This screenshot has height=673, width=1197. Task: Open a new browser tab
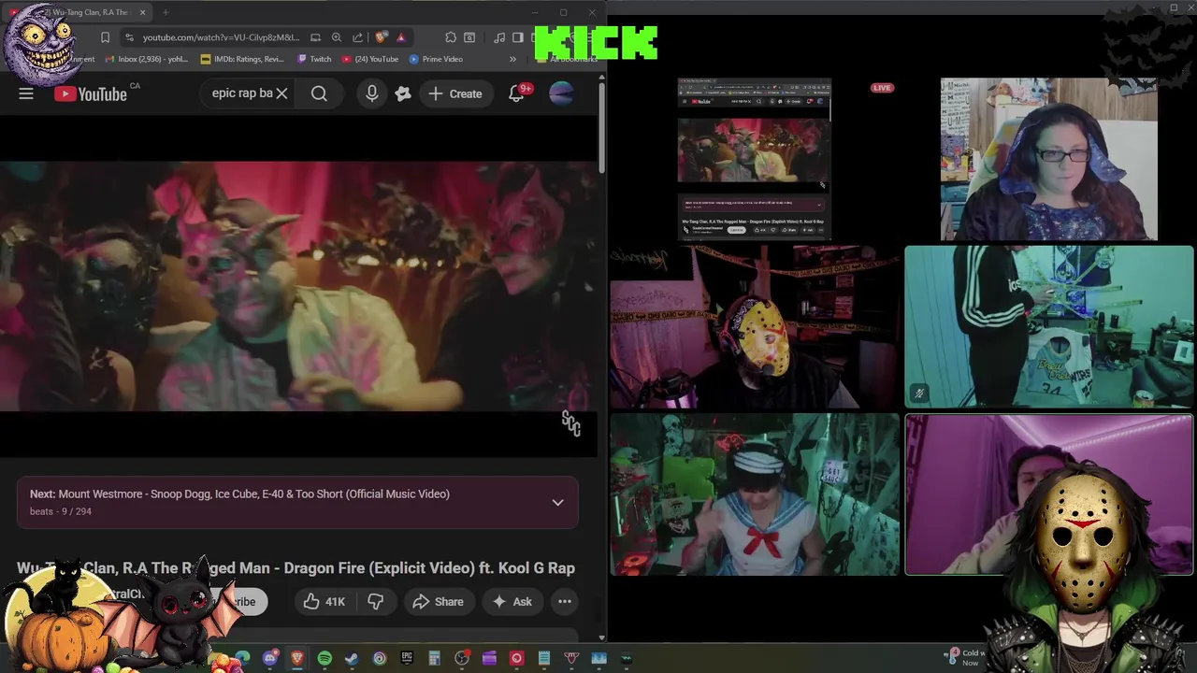(x=166, y=12)
